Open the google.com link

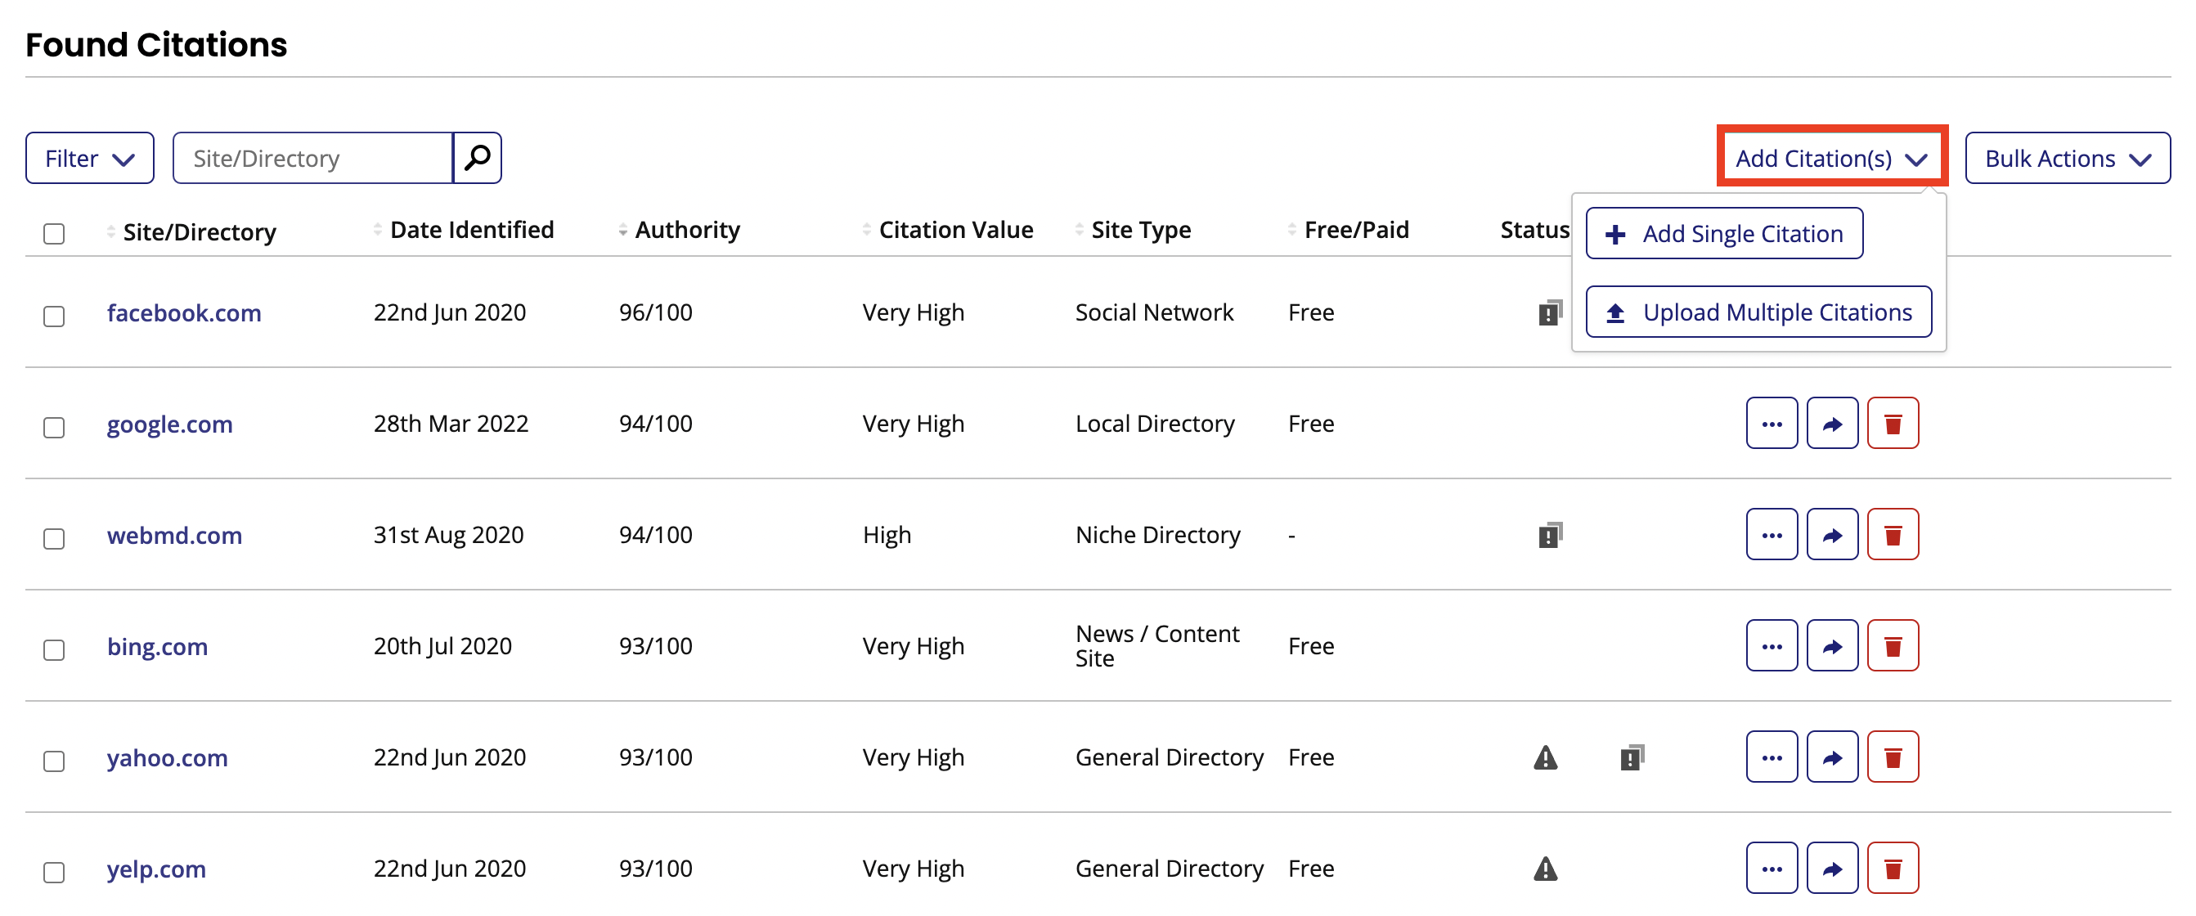tap(169, 424)
